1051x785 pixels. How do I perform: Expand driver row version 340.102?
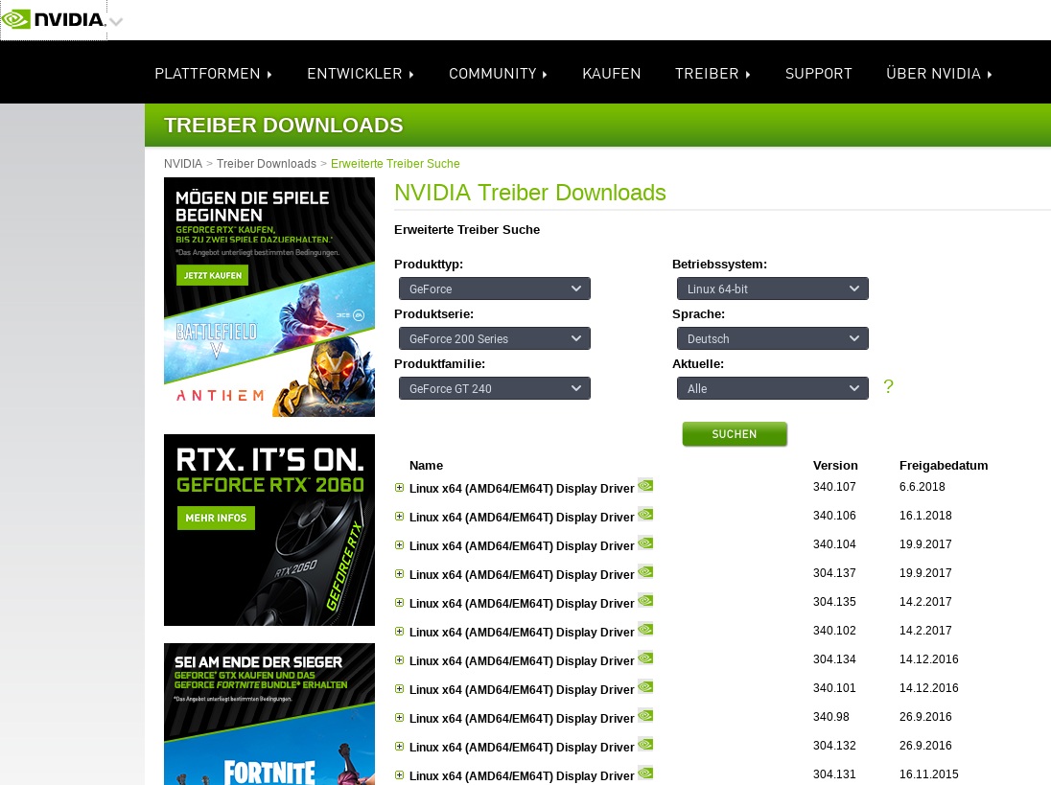(x=400, y=632)
